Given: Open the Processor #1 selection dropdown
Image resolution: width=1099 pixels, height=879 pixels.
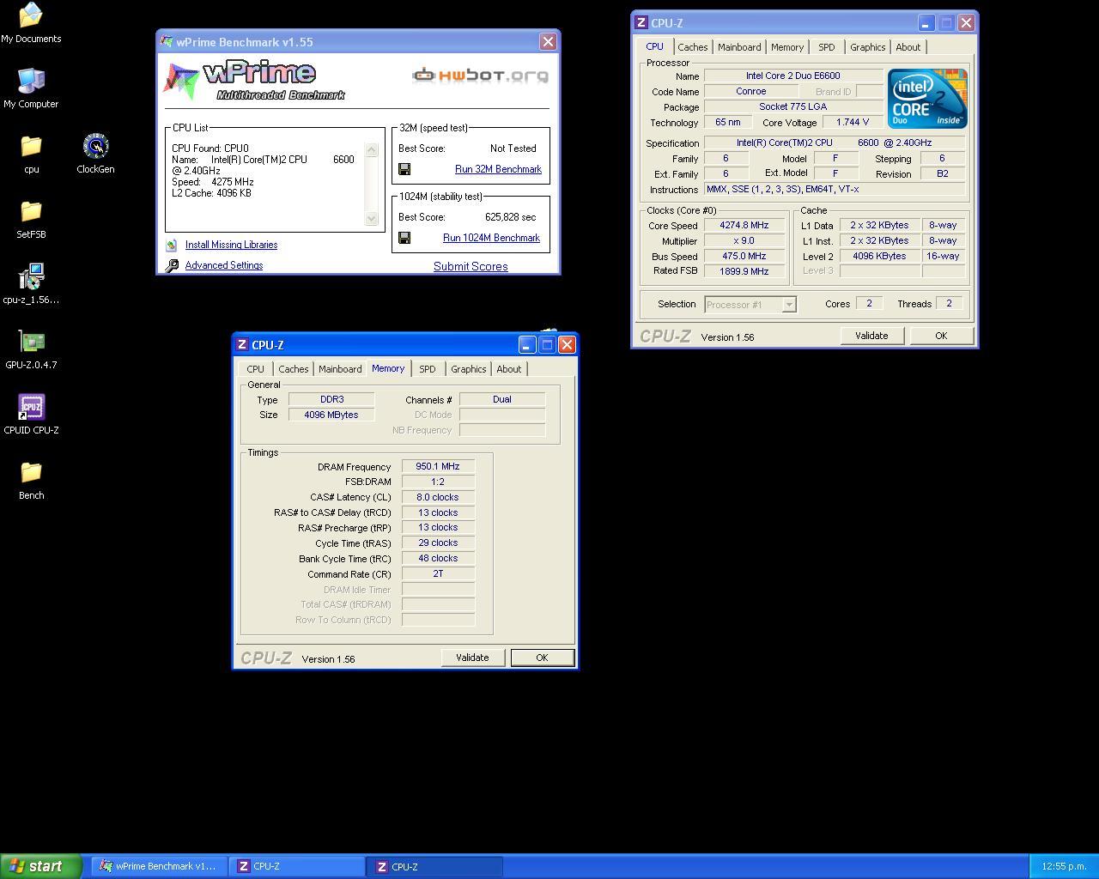Looking at the screenshot, I should pyautogui.click(x=750, y=304).
